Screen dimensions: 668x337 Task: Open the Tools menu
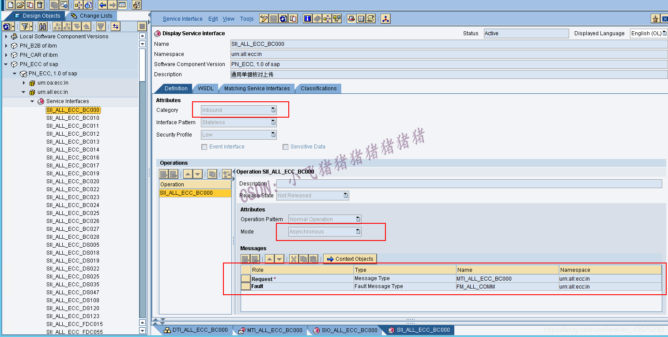click(247, 19)
